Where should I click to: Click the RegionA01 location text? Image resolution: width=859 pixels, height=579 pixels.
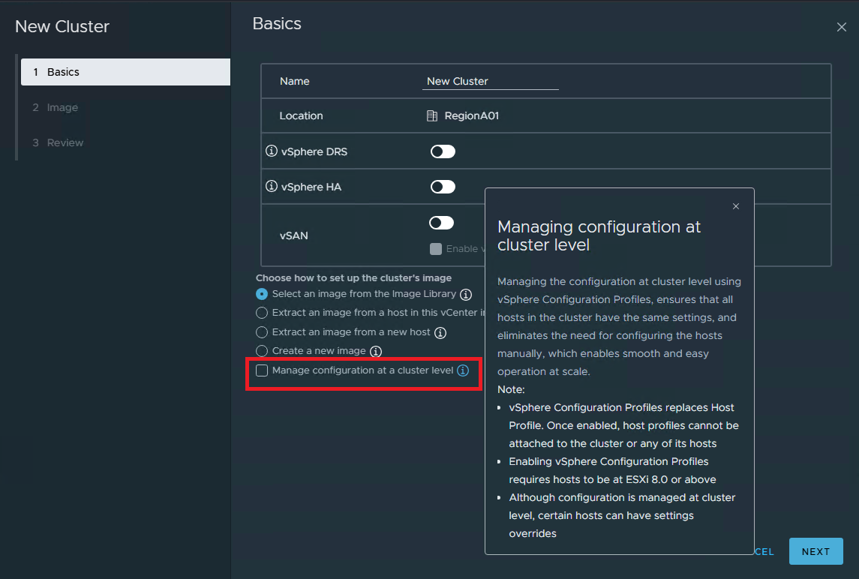472,115
